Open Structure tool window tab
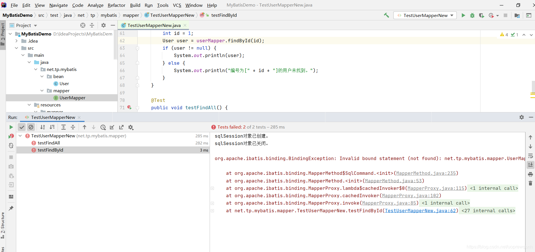Screen dimensions: 535x252 click(x=3, y=226)
